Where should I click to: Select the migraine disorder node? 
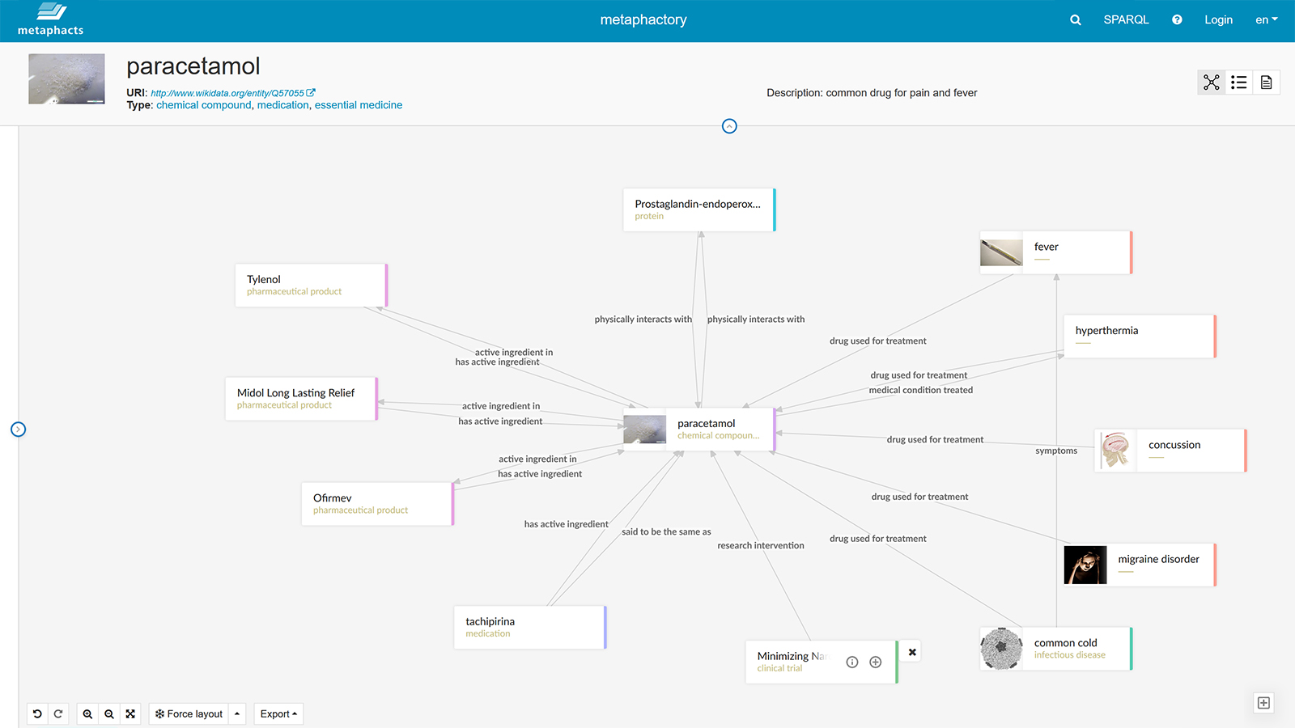[x=1140, y=565]
